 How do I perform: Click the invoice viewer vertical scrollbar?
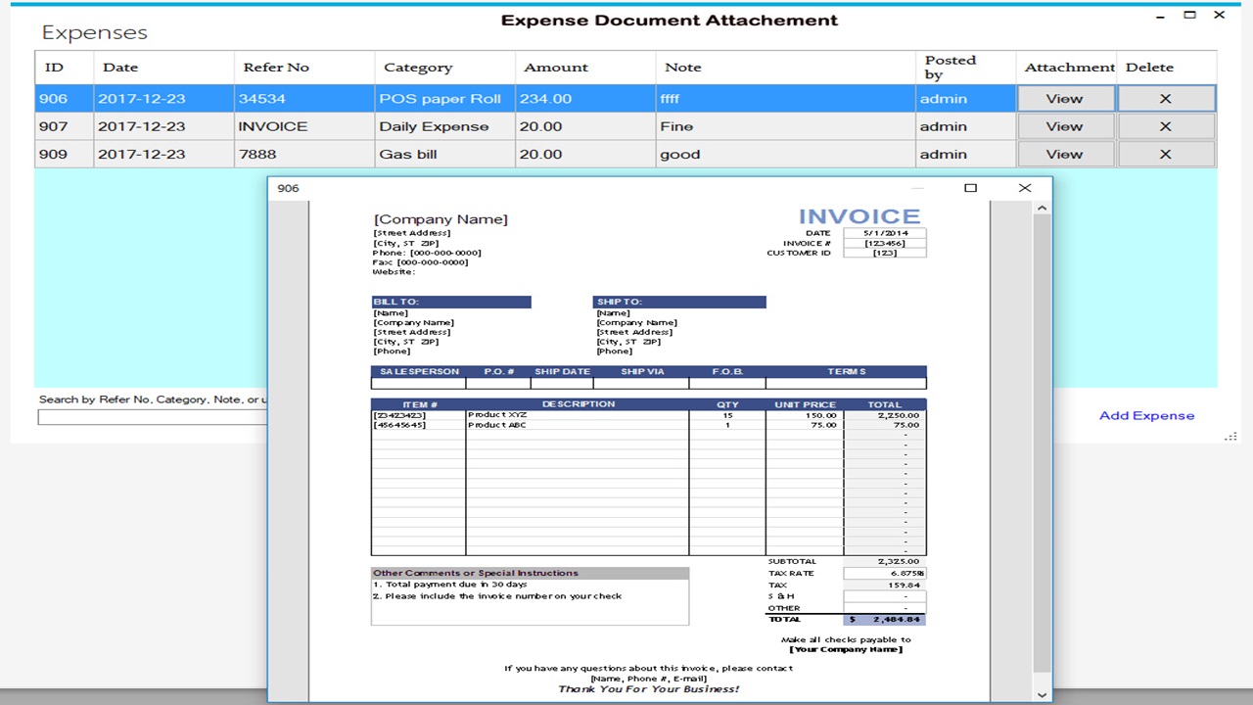coord(1042,441)
